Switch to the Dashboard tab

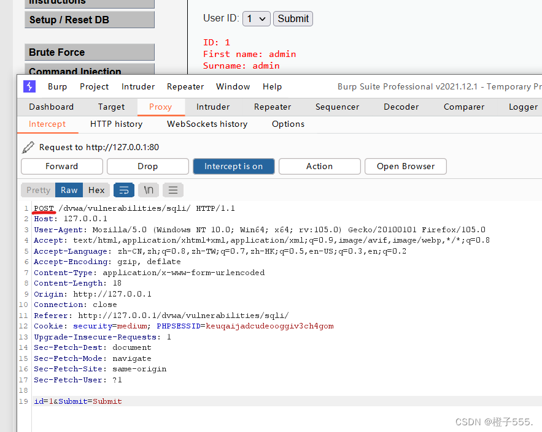point(51,107)
